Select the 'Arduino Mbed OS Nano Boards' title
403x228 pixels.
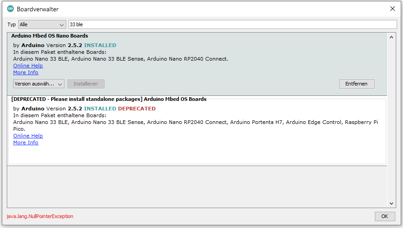click(49, 36)
